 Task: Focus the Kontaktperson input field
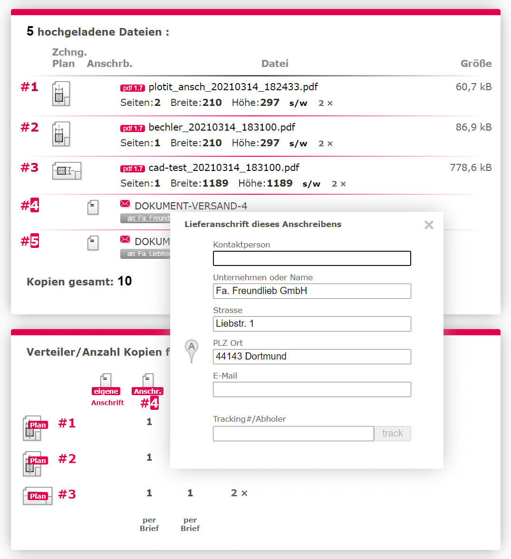(x=312, y=258)
